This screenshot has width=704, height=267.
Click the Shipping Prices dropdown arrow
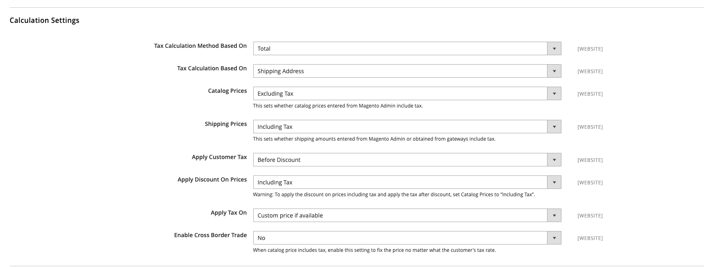coord(554,126)
